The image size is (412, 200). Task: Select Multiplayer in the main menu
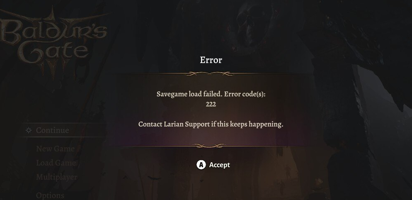pyautogui.click(x=57, y=177)
